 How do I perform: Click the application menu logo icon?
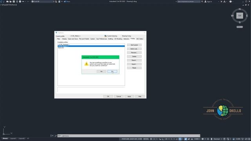pyautogui.click(x=1, y=2)
